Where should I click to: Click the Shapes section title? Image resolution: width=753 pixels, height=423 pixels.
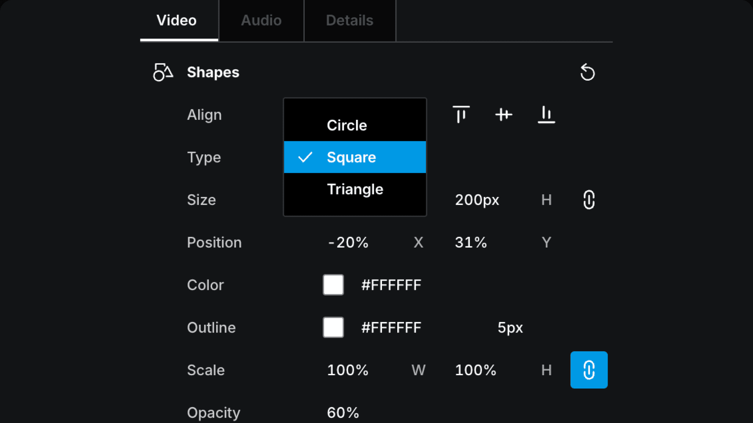tap(213, 72)
